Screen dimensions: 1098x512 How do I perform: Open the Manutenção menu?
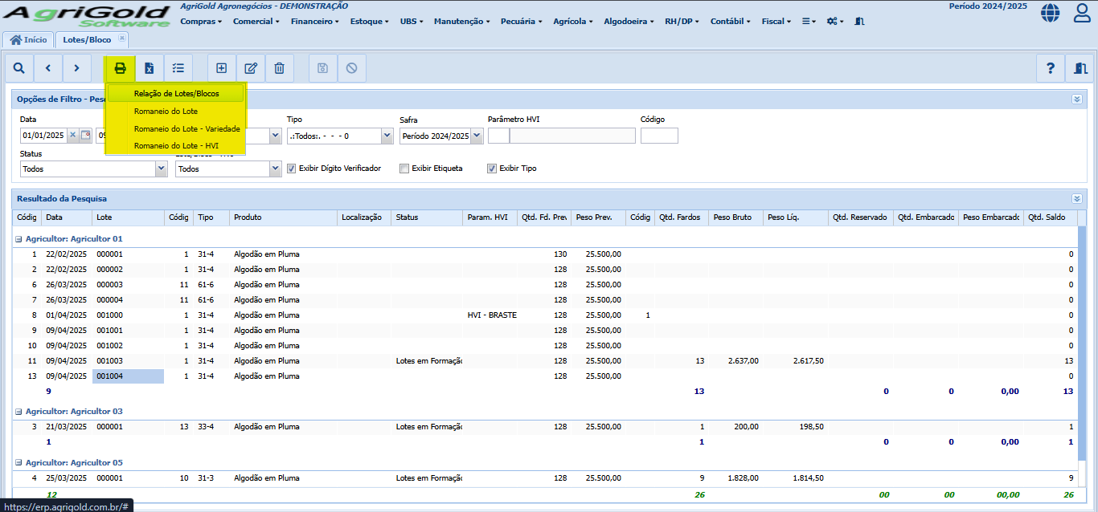[x=461, y=22]
